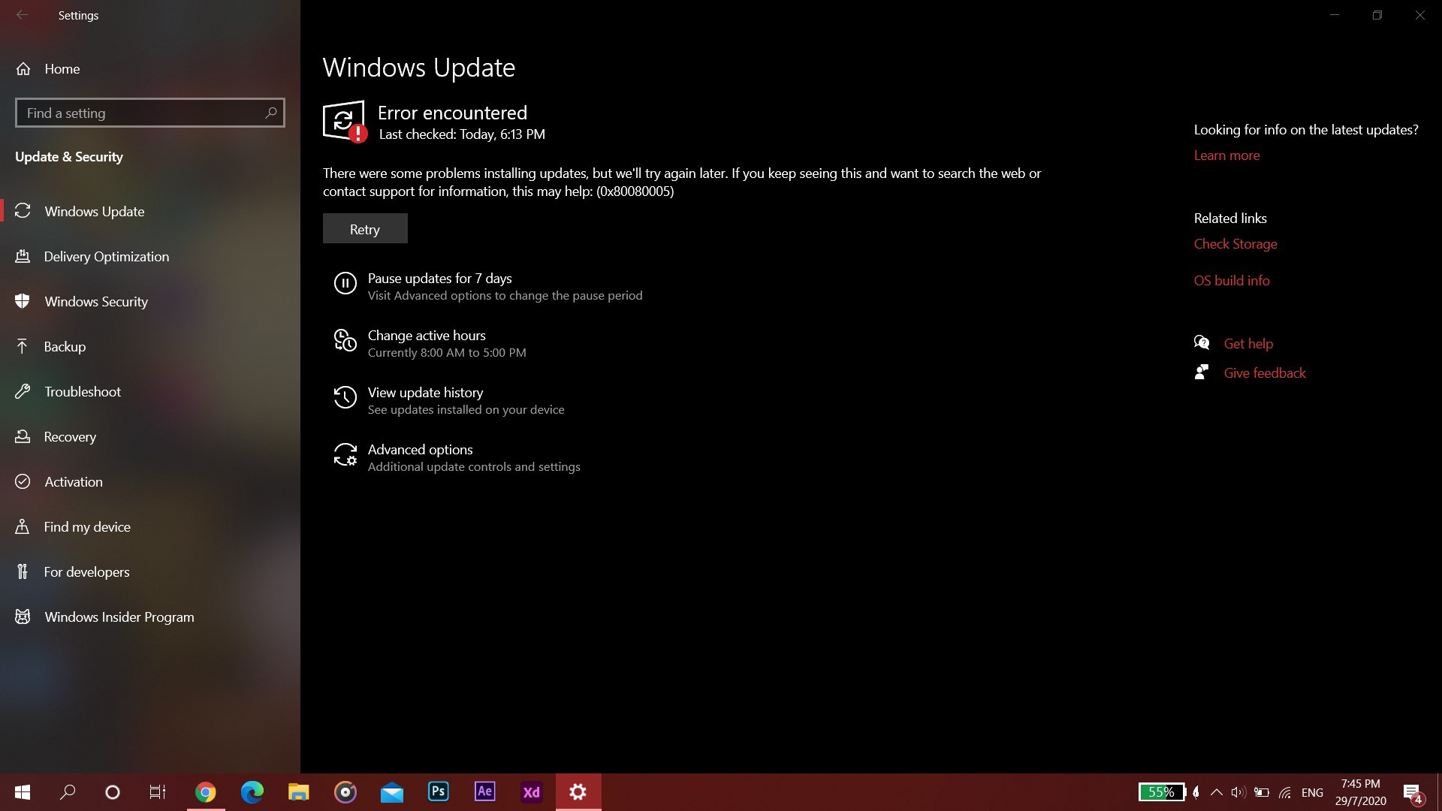The width and height of the screenshot is (1442, 811).
Task: Click the ENG language indicator
Action: click(x=1312, y=792)
